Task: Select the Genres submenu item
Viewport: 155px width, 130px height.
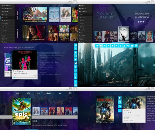Action: 85,24
